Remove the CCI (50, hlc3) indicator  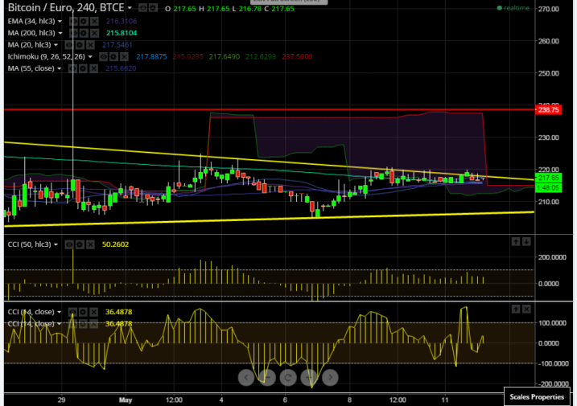tap(90, 244)
